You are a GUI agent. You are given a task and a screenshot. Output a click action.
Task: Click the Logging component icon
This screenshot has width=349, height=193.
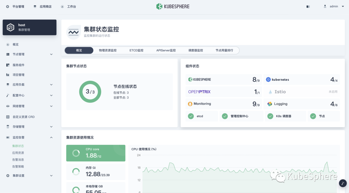(x=270, y=104)
